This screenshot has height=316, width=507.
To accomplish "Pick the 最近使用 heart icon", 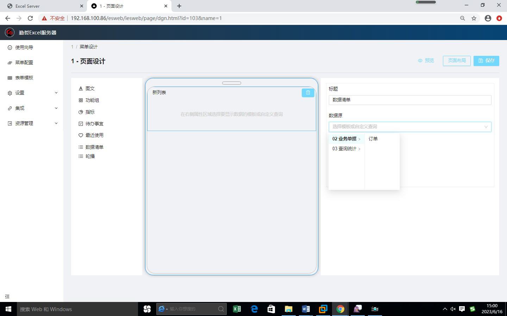I will pos(81,135).
